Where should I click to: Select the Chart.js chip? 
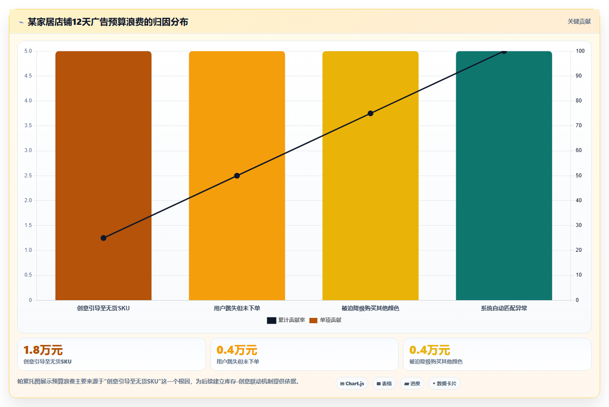click(x=352, y=384)
